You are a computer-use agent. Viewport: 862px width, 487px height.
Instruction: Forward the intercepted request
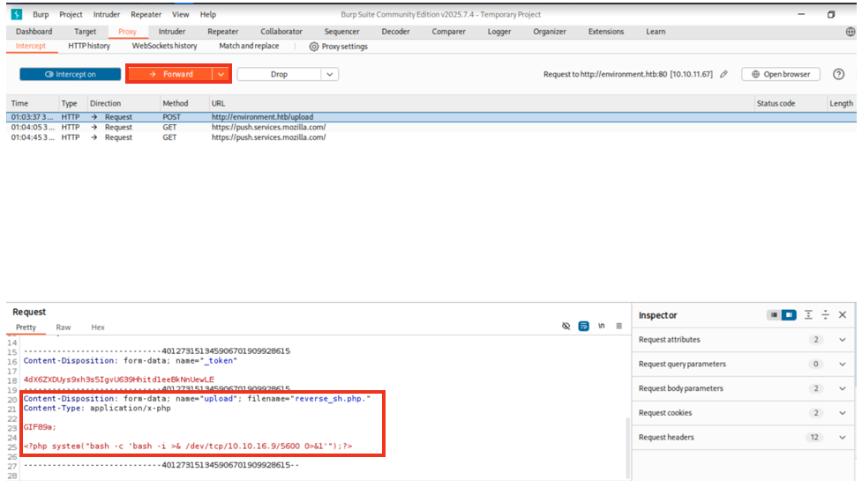170,74
